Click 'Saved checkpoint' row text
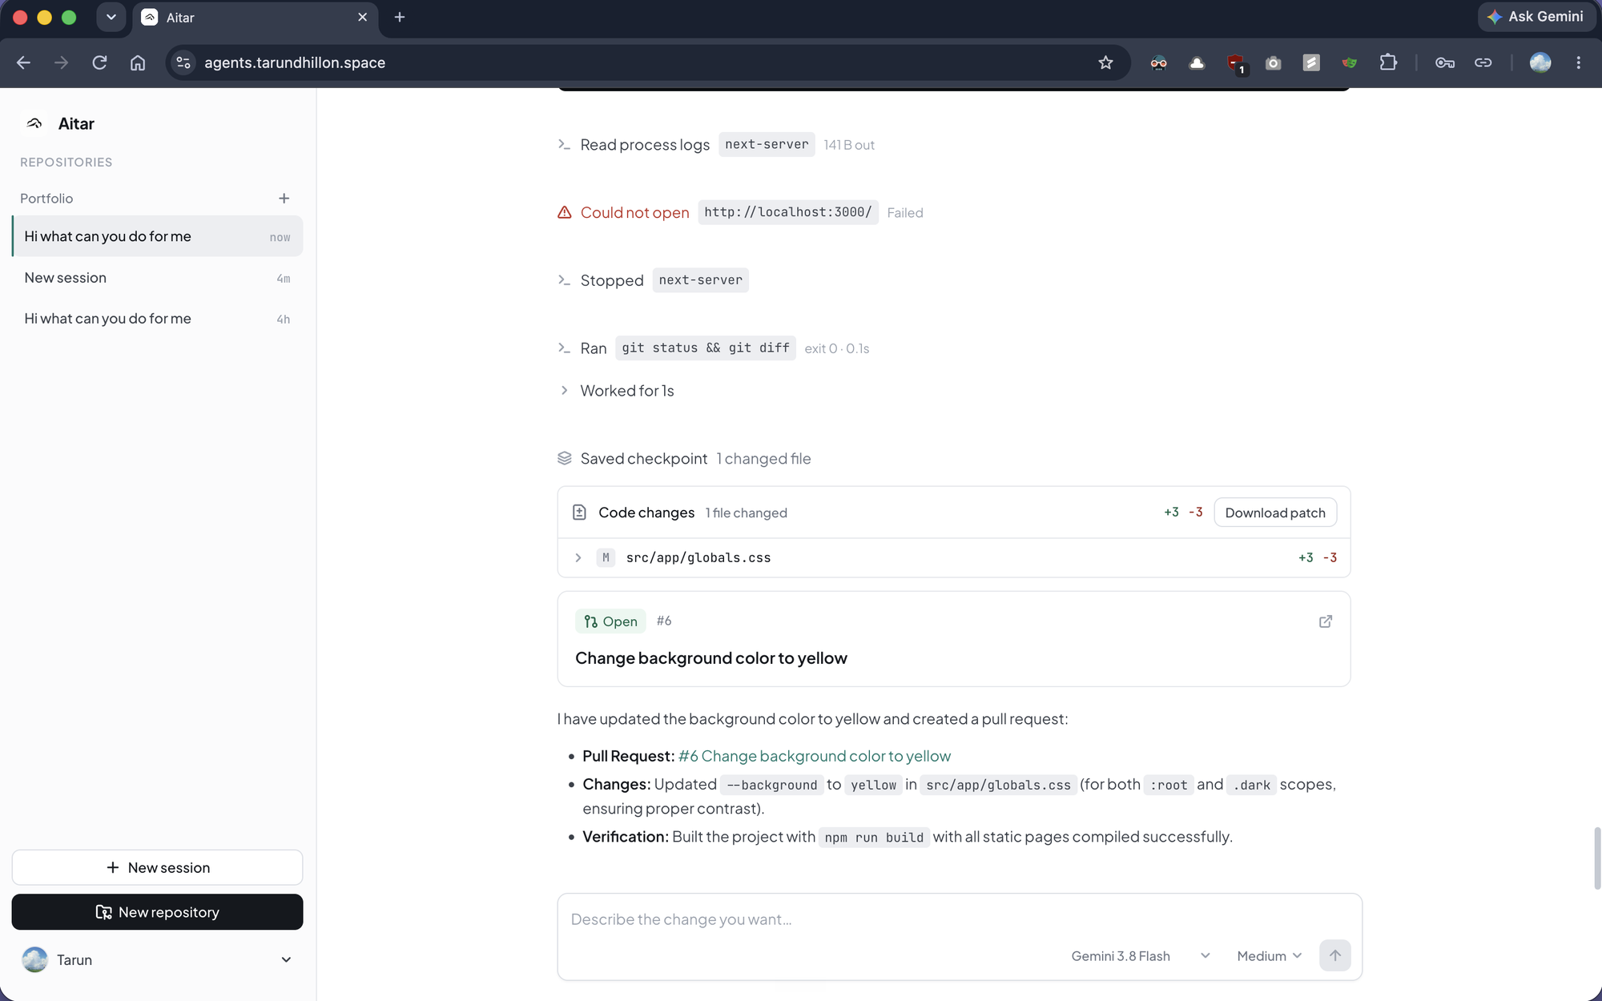Viewport: 1602px width, 1001px height. pyautogui.click(x=644, y=459)
